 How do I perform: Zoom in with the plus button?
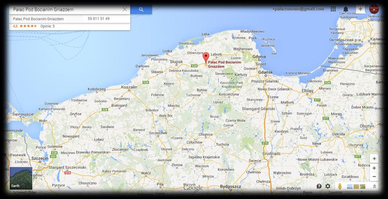(374, 168)
